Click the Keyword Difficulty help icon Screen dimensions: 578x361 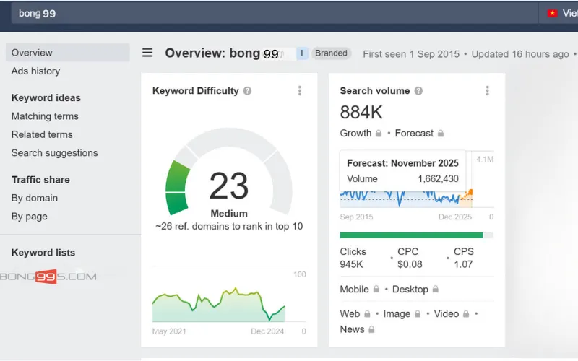(247, 91)
